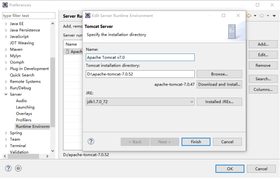
Task: Open the back history dropdown arrow
Action: (x=255, y=16)
